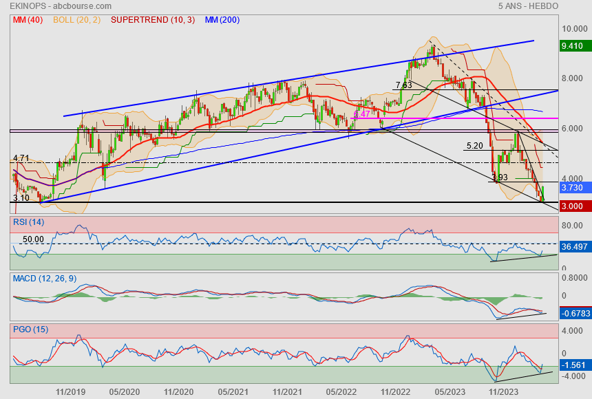Click the 11/2022 date axis label
This screenshot has height=399, width=592.
(395, 392)
